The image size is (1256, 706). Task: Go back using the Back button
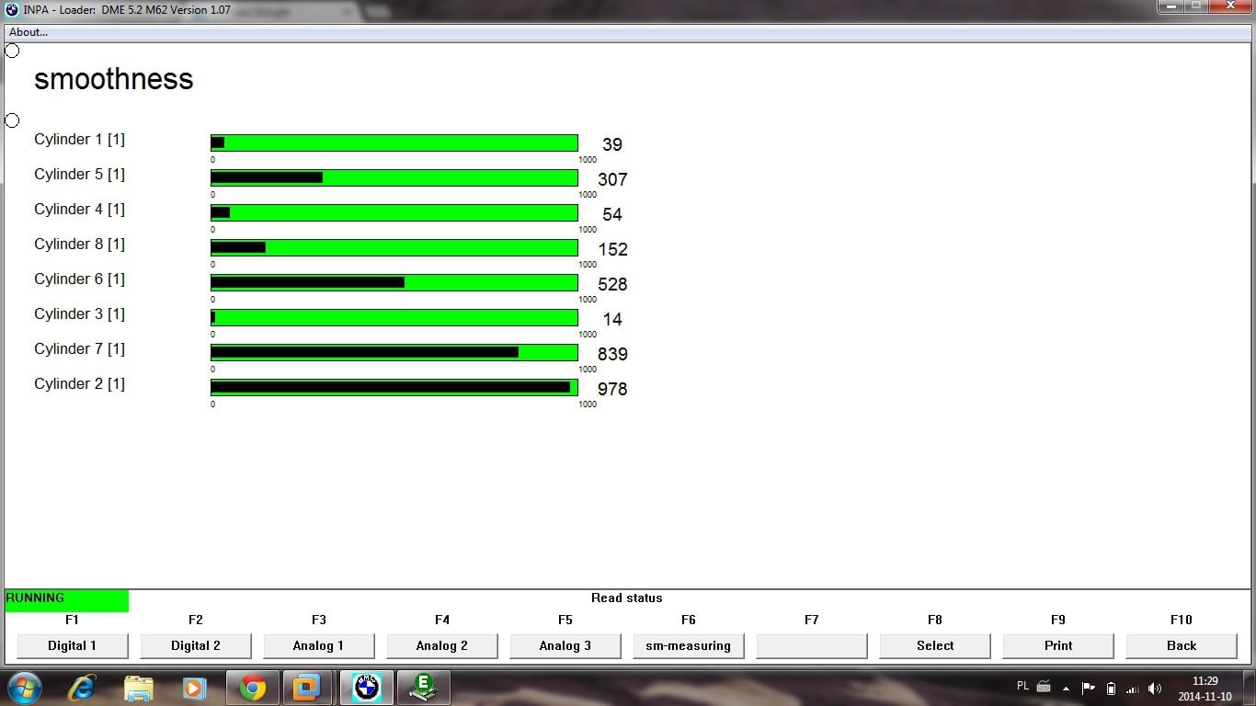click(1181, 645)
